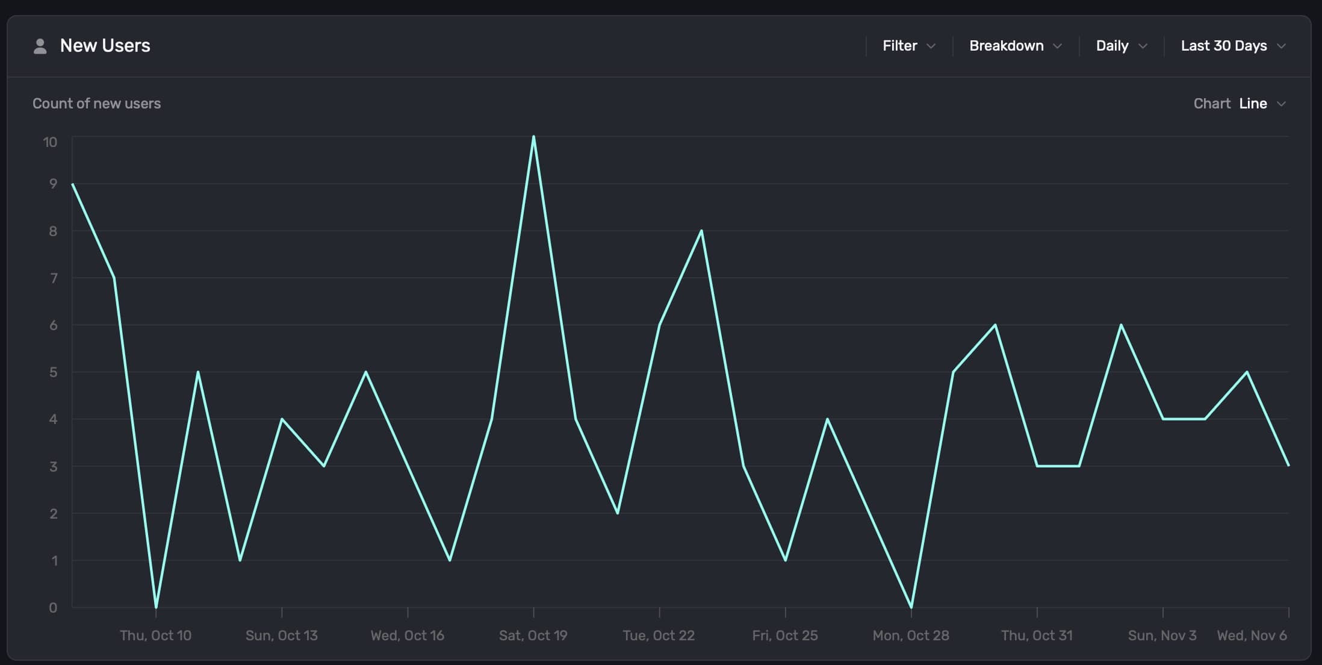The width and height of the screenshot is (1322, 665).
Task: Click the chevron next to Line
Action: pyautogui.click(x=1281, y=104)
